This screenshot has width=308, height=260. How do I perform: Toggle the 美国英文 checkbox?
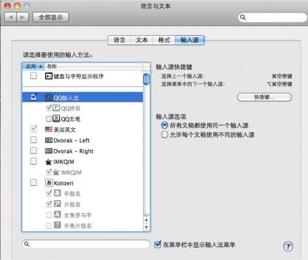click(33, 129)
